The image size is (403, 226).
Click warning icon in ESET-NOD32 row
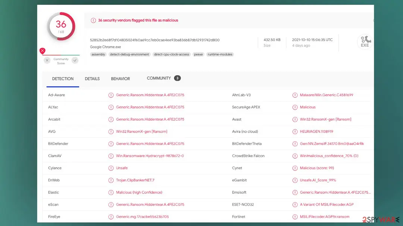pyautogui.click(x=295, y=205)
